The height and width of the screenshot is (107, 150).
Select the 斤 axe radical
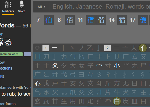pos(108,83)
